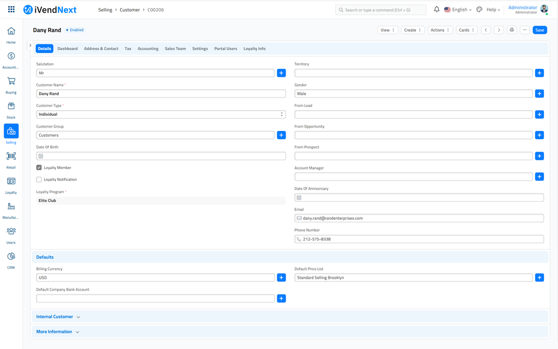Uncheck the Loyalty Member checkbox
This screenshot has width=558, height=349.
click(39, 168)
